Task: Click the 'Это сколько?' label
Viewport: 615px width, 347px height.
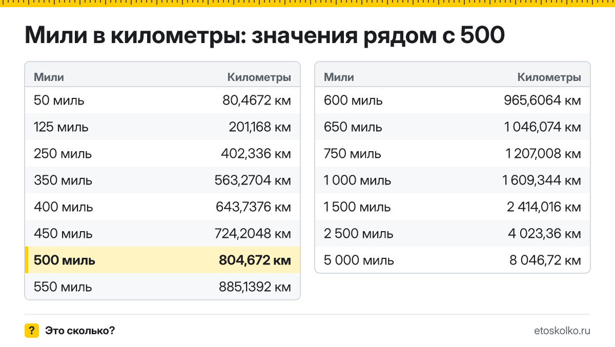Action: click(x=80, y=331)
